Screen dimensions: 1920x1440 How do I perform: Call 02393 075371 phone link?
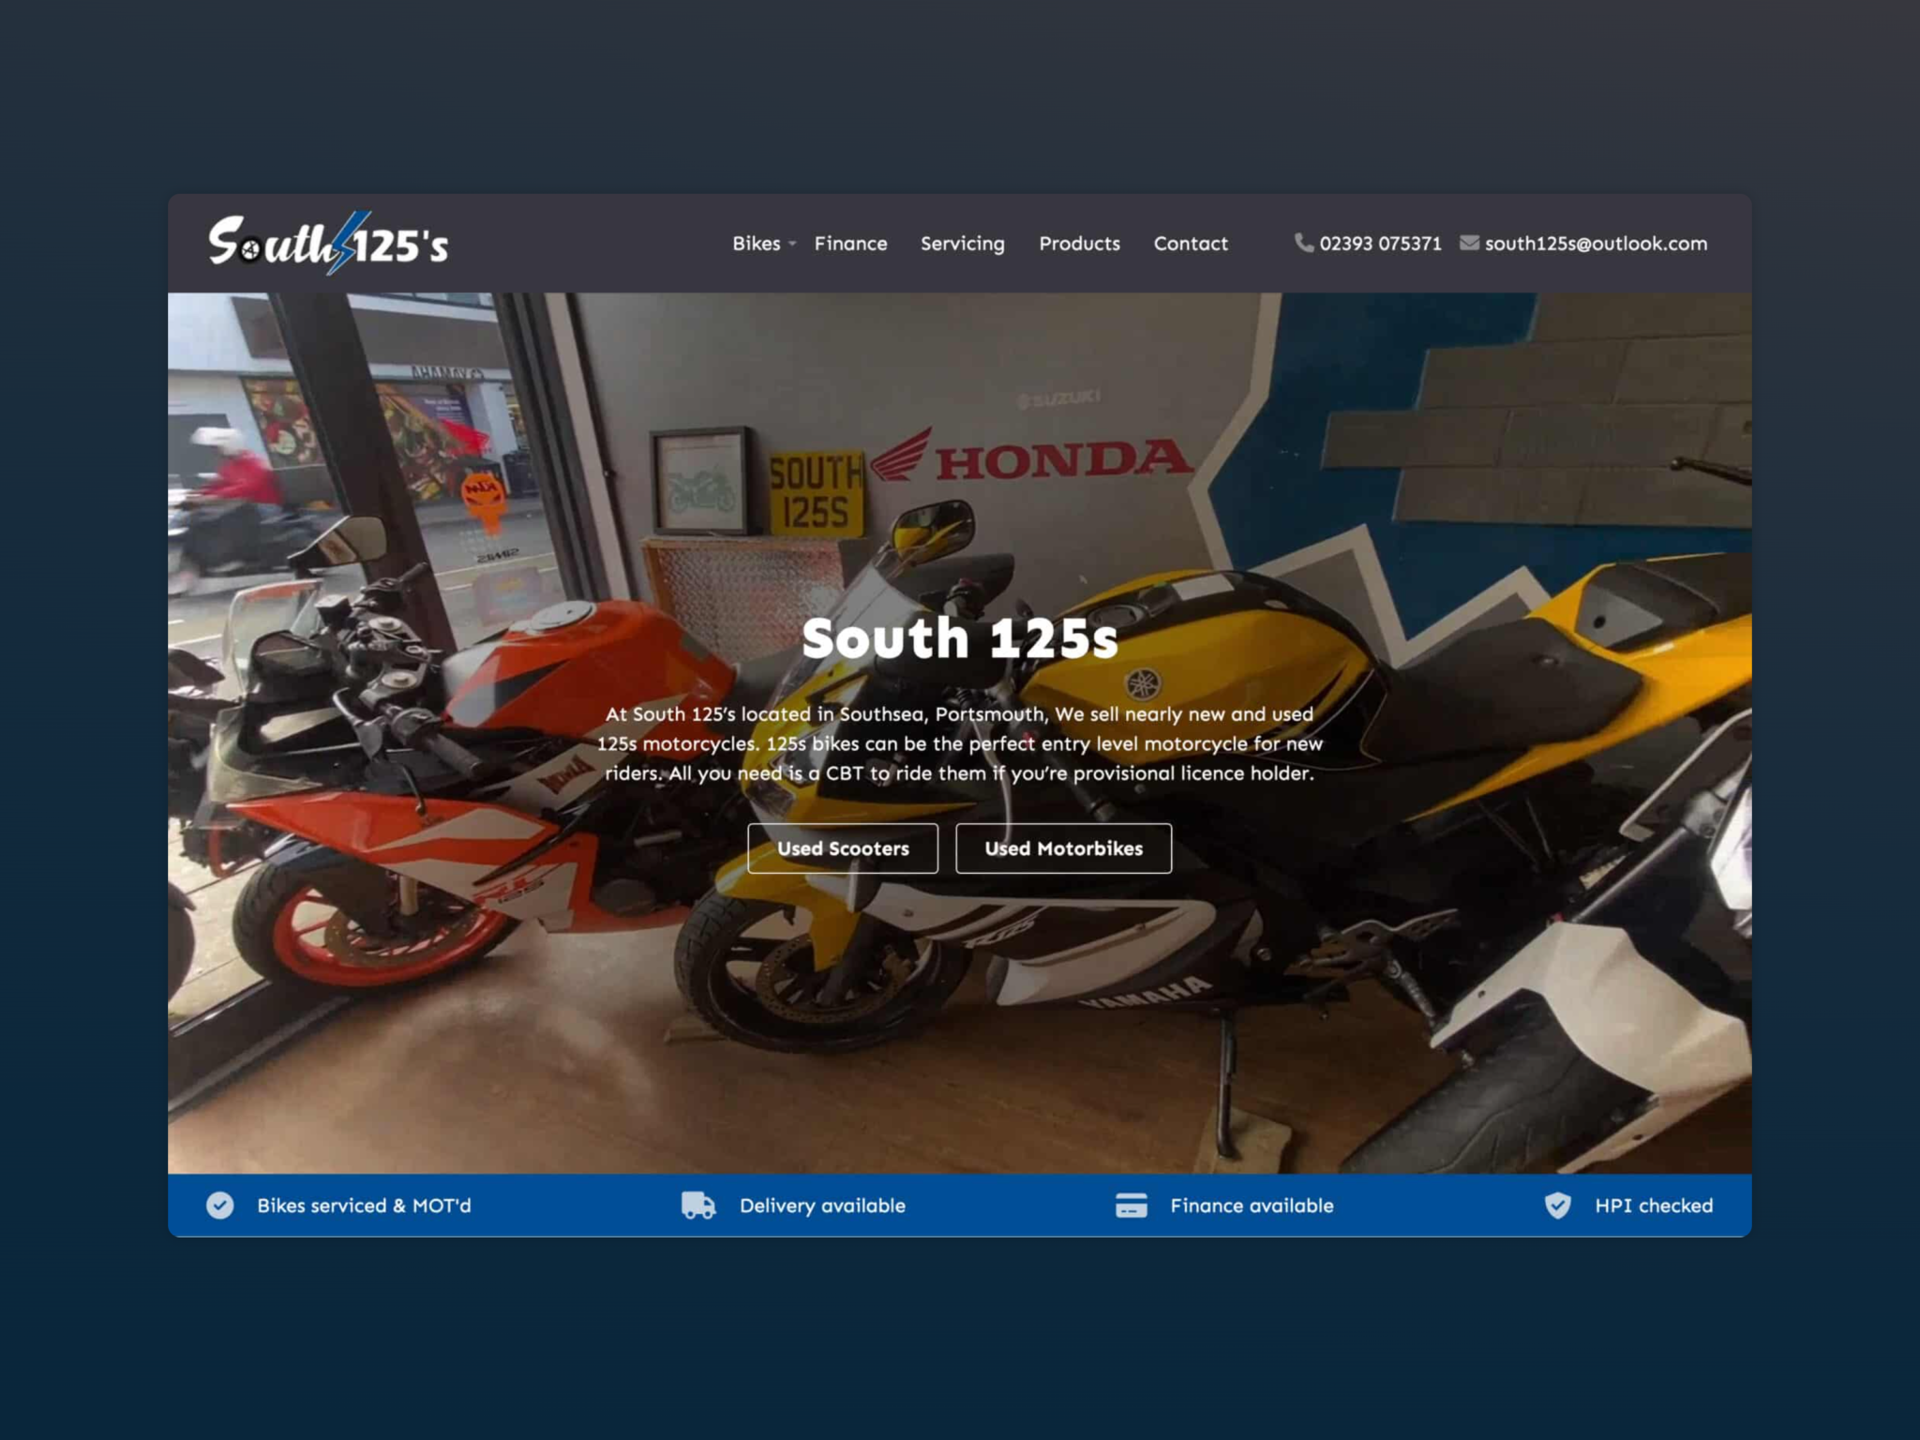point(1380,244)
